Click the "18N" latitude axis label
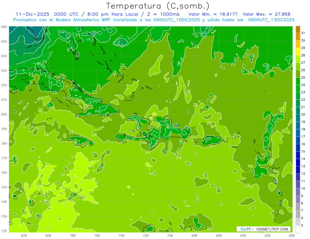The image size is (310, 239). pyautogui.click(x=4, y=143)
